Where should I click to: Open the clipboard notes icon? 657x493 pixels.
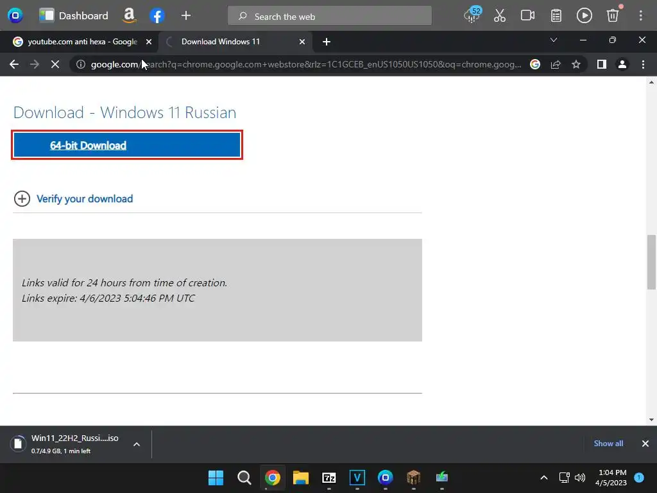(556, 16)
